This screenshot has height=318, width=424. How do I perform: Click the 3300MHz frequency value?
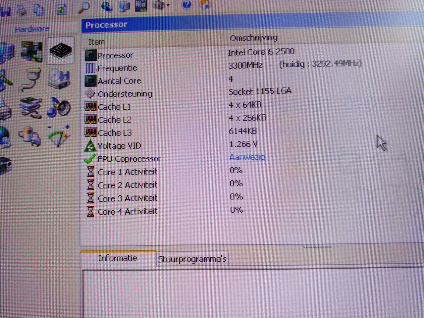click(x=245, y=65)
